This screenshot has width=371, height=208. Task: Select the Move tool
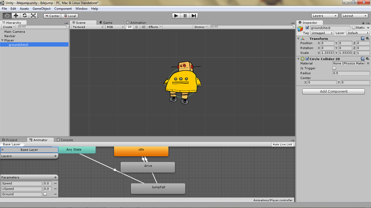(16, 15)
